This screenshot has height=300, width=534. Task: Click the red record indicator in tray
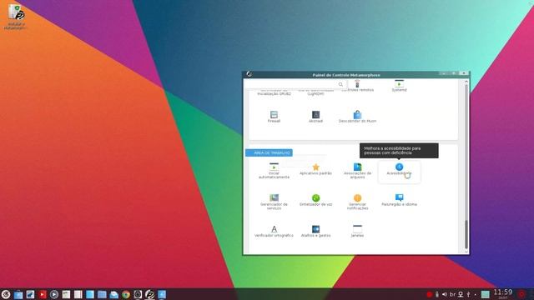pyautogui.click(x=430, y=294)
